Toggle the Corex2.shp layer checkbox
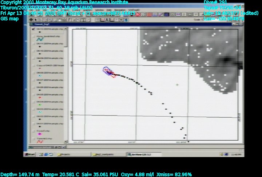The height and width of the screenshot is (177, 262). (34, 131)
